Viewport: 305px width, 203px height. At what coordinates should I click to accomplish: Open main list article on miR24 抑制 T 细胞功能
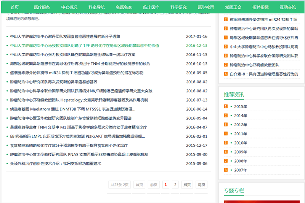[77, 73]
